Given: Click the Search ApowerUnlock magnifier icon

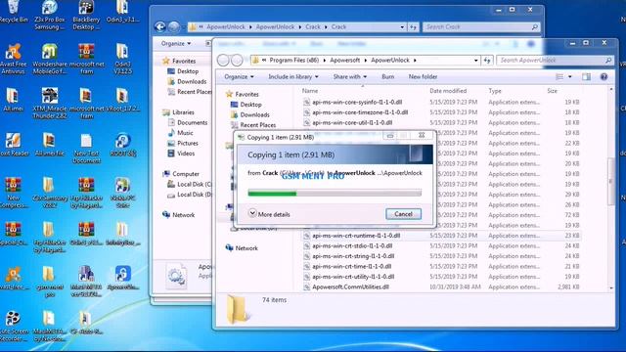Looking at the screenshot, I should (x=608, y=61).
